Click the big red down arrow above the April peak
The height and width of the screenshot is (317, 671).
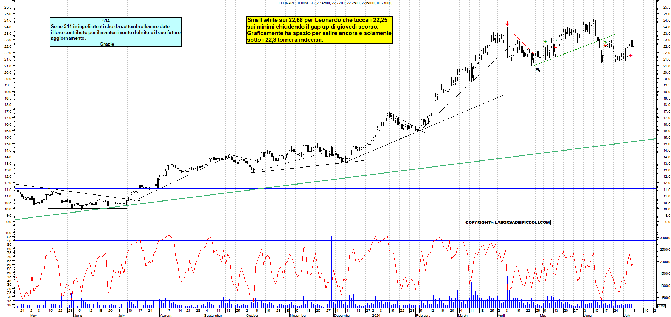507,23
